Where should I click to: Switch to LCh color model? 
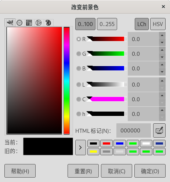pos(142,24)
